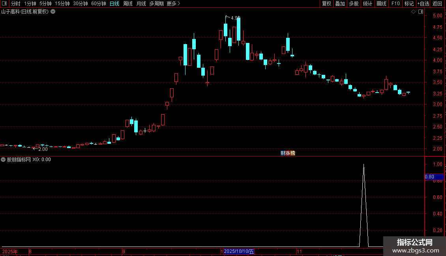Switch to 分时 intraday view
Image resolution: width=446 pixels, height=256 pixels.
tap(16, 4)
